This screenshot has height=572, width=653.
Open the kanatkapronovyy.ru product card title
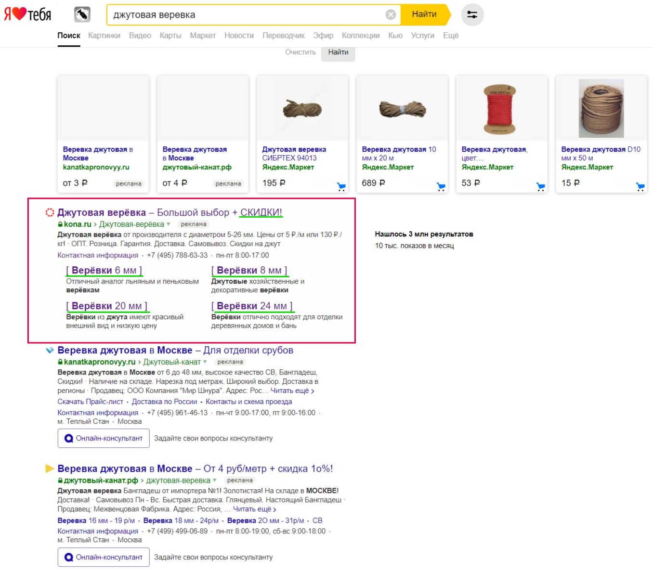click(x=98, y=154)
